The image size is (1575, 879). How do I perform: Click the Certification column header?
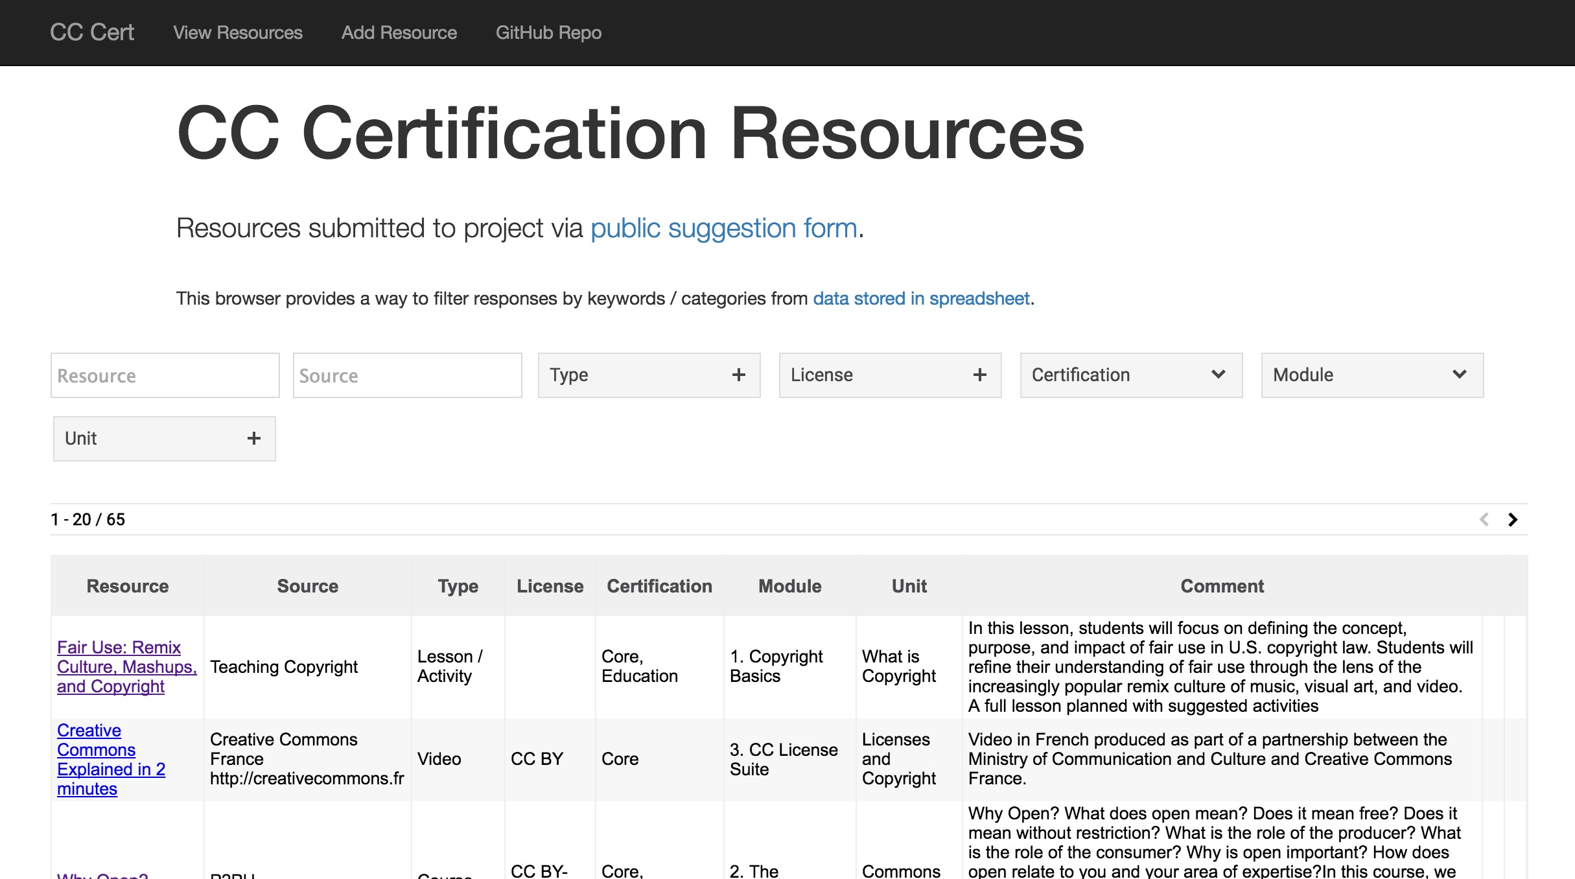pyautogui.click(x=659, y=586)
